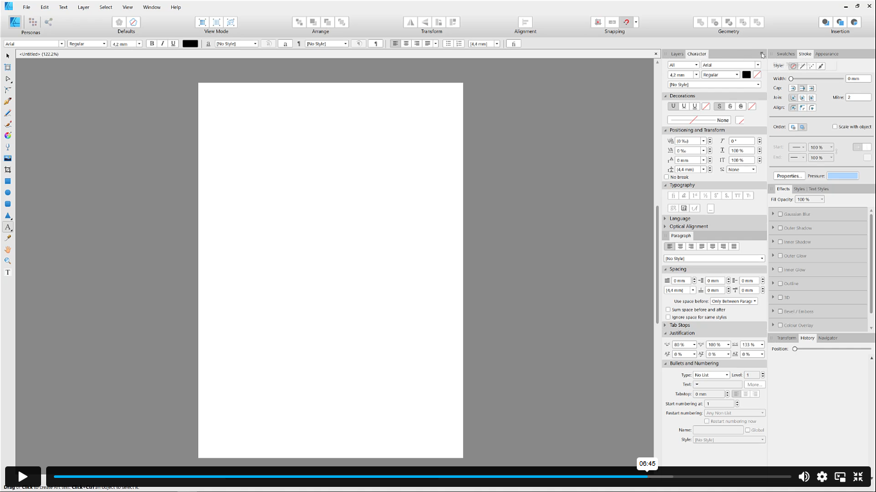Image resolution: width=876 pixels, height=492 pixels.
Task: Switch to the Swatches tab
Action: coord(786,54)
